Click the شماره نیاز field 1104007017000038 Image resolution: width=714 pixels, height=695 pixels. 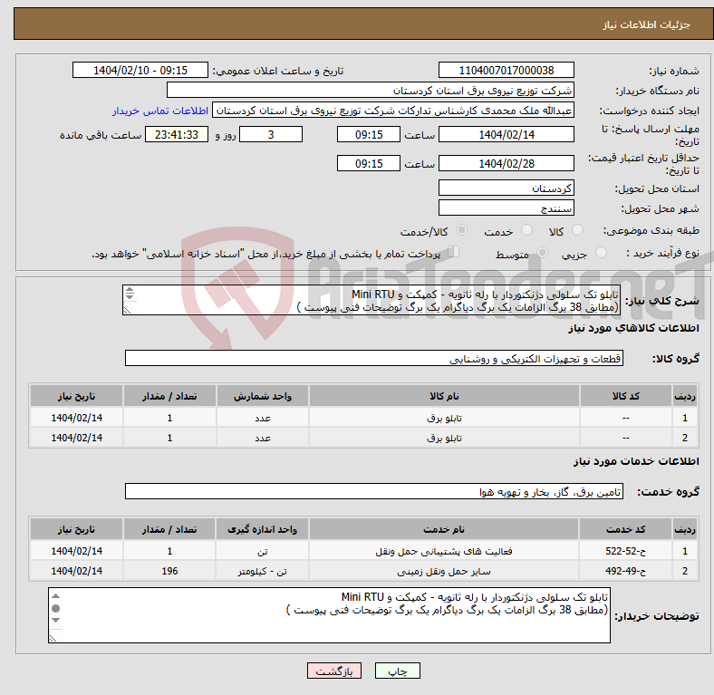pos(506,70)
